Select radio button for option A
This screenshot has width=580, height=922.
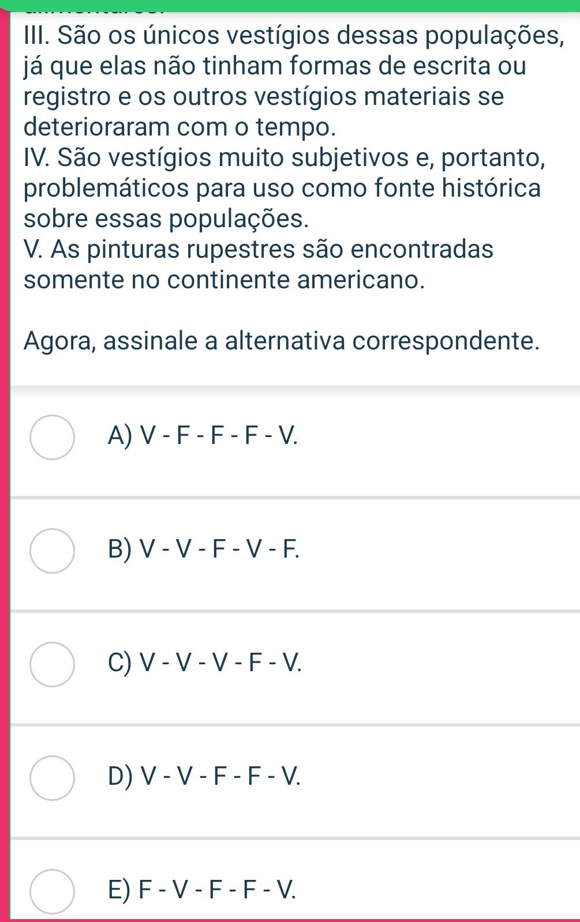[52, 437]
